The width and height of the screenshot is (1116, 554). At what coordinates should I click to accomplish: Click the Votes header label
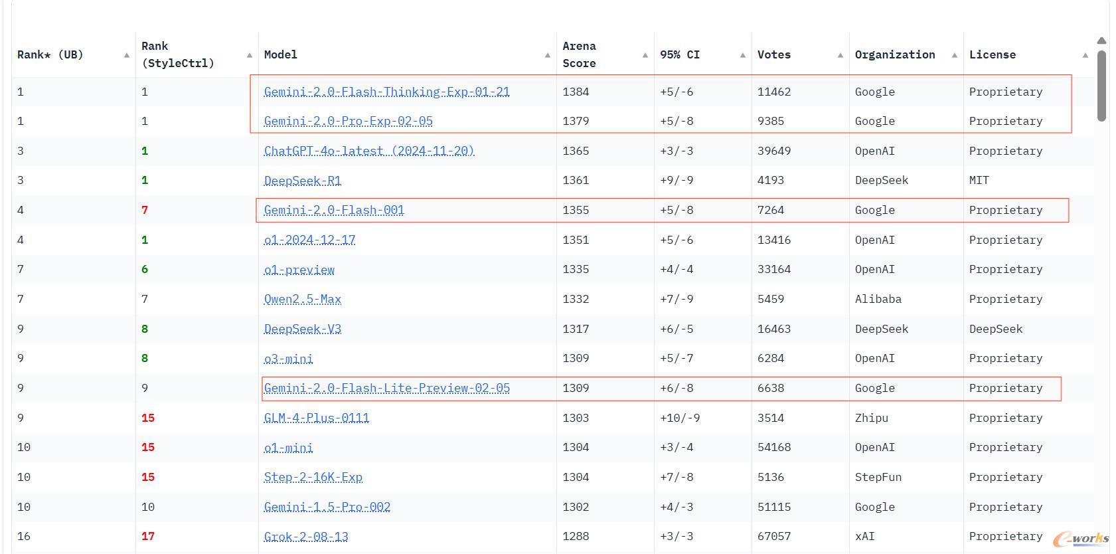[x=773, y=54]
